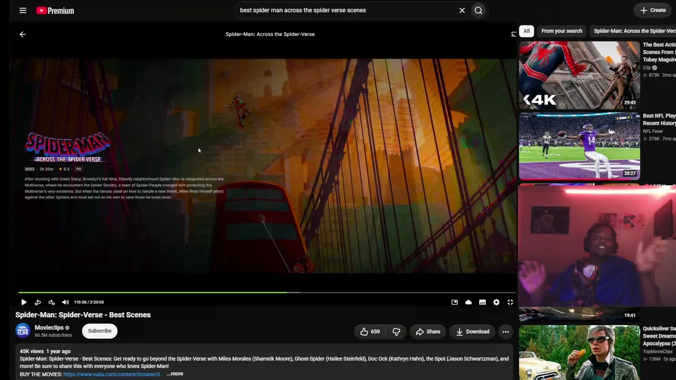Like the video with 659 likes
676x380 pixels.
370,331
